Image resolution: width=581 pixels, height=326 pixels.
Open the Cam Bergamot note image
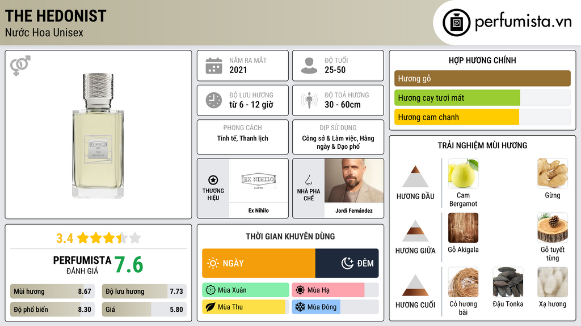[x=463, y=173]
